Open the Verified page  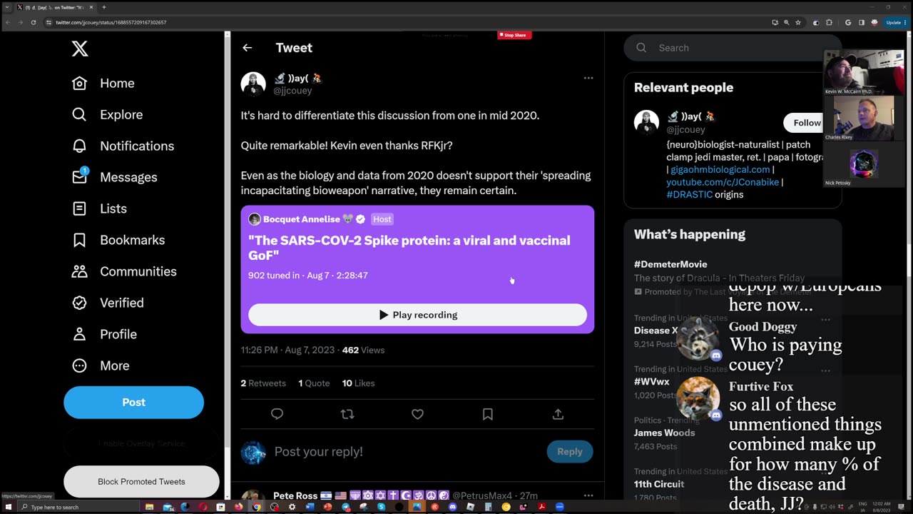click(108, 303)
